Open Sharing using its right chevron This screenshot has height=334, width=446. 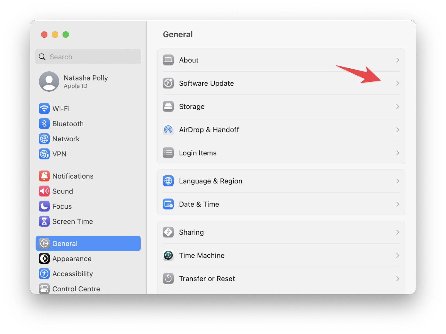[x=398, y=232]
